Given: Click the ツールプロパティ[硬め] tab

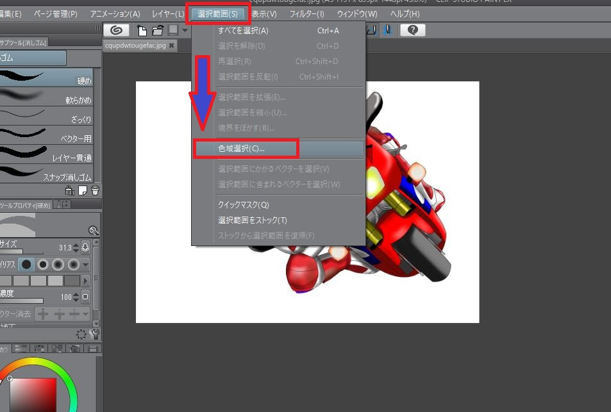Looking at the screenshot, I should 26,205.
